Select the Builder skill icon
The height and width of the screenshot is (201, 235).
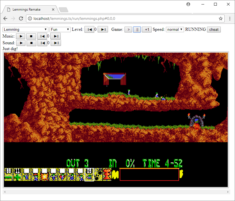click(x=62, y=174)
